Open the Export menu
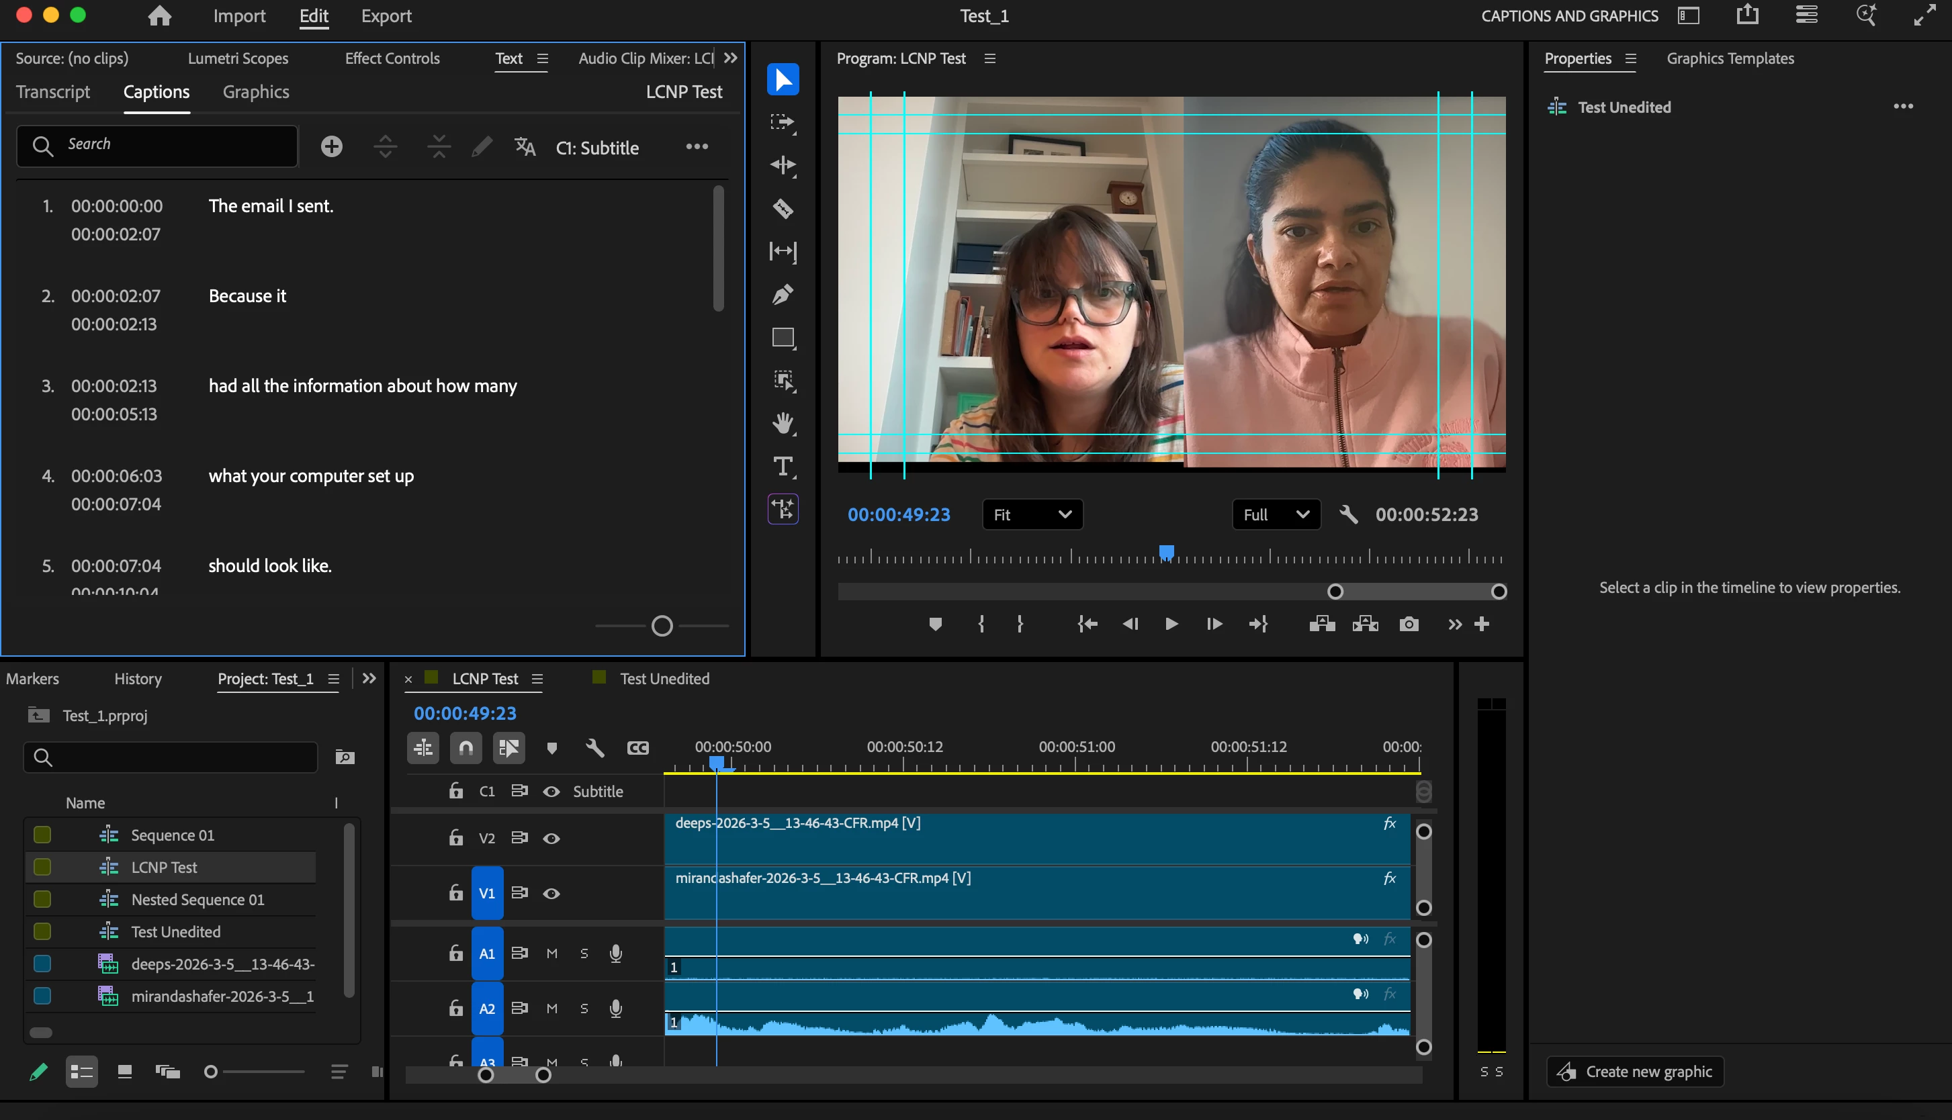The width and height of the screenshot is (1952, 1120). 386,16
